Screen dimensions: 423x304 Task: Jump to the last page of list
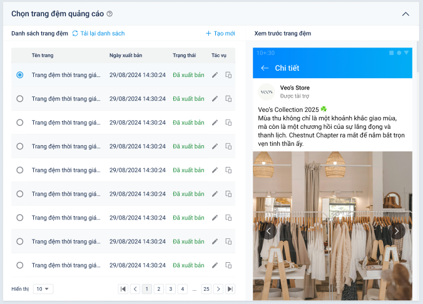[230, 289]
